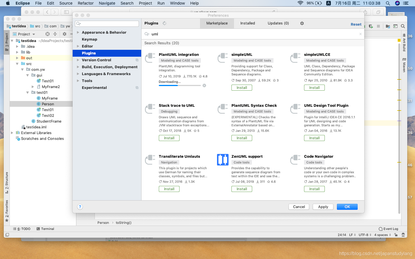Screen dimensions: 415x259
Task: Open the plugin settings gear menu
Action: click(301, 23)
